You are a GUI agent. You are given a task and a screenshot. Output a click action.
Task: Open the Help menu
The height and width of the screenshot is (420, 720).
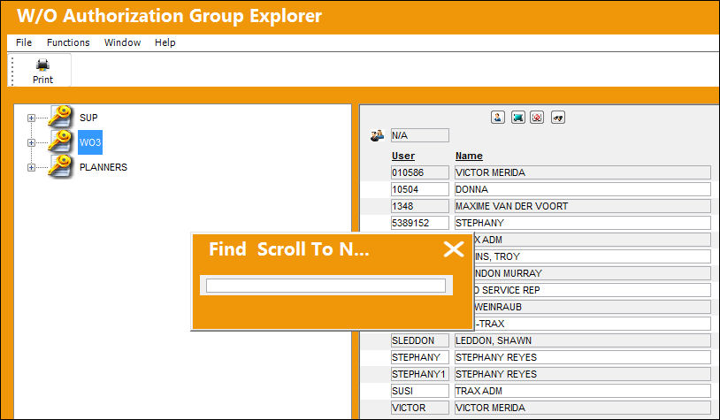click(x=165, y=42)
